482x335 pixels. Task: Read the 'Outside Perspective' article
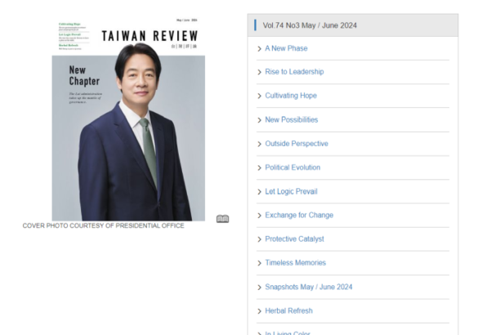(297, 144)
